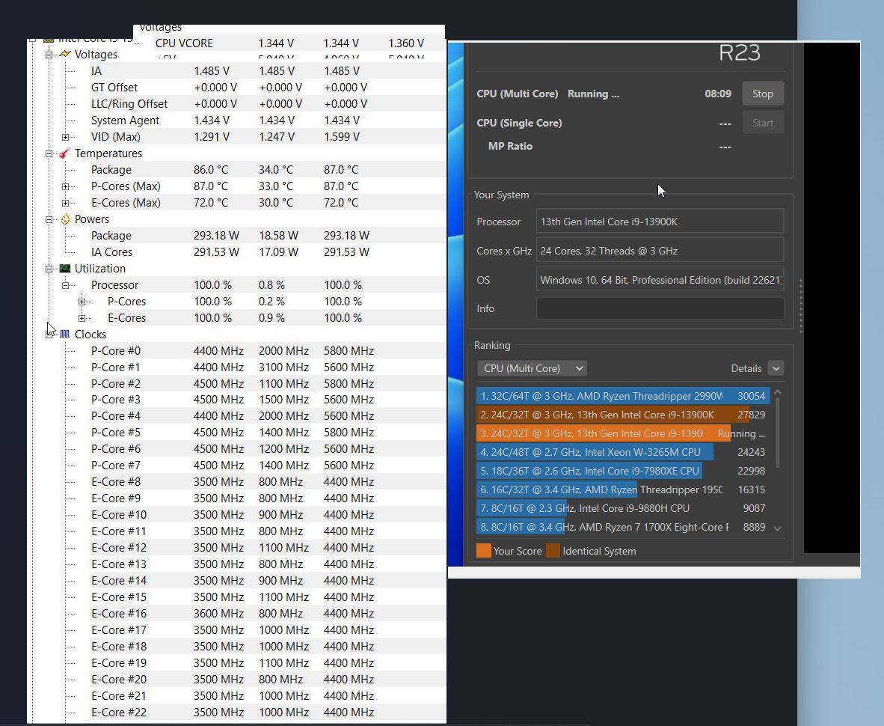Stop the running Cinebench multi core test

(762, 94)
